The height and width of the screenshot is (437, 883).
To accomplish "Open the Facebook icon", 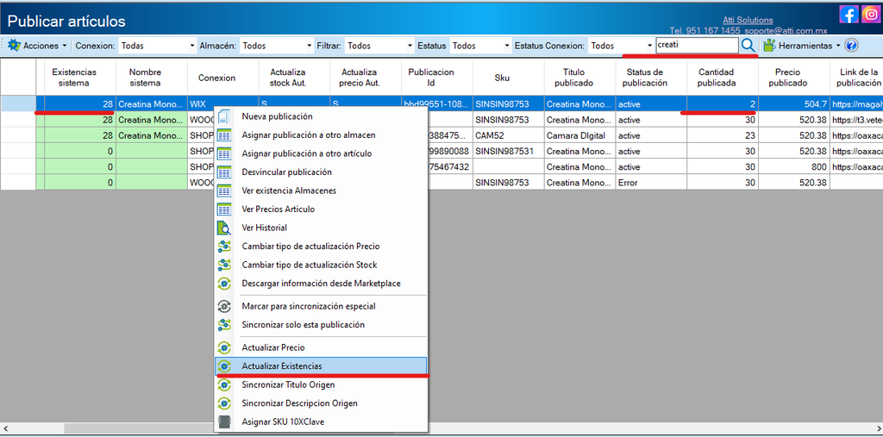I will (x=849, y=14).
